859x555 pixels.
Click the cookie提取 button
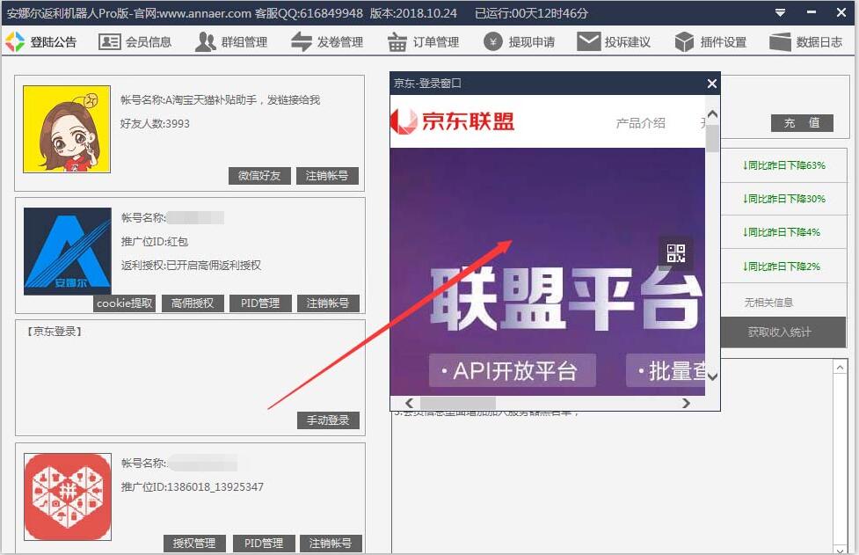click(x=124, y=303)
